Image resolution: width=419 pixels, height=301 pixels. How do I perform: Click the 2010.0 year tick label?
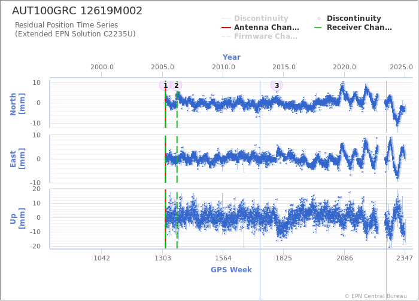click(x=223, y=67)
